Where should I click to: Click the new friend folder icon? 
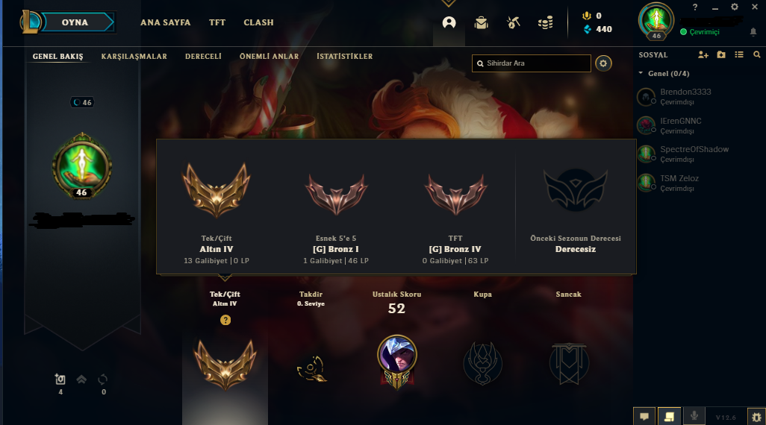click(x=721, y=54)
